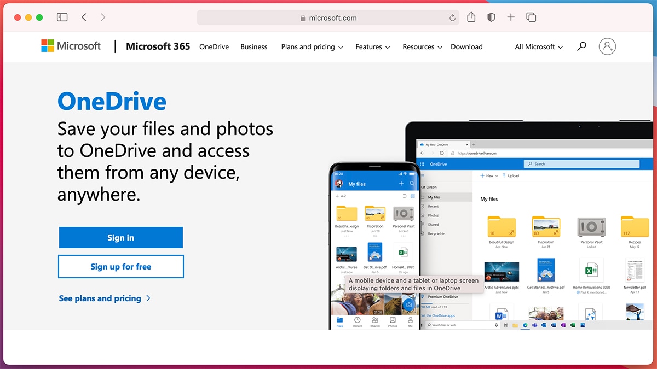
Task: Click the Safari address bar microsoft.com
Action: tap(328, 17)
